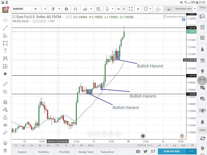This screenshot has width=207, height=155.
Task: Open the Pine Editor tab
Action: 65,152
